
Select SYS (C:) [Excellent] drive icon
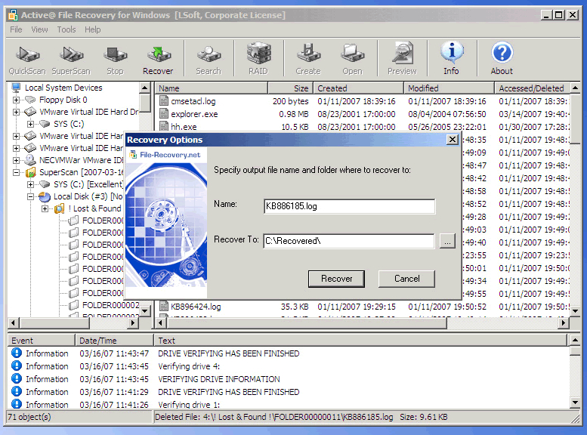[44, 184]
